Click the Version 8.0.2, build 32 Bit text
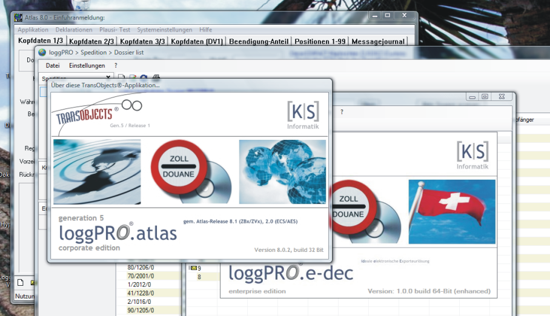 point(289,250)
